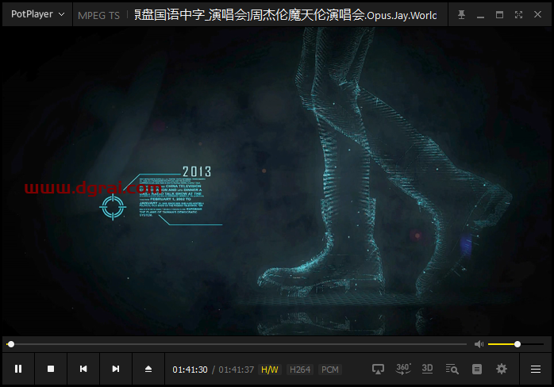The width and height of the screenshot is (554, 387).
Task: Click the current time 01:41:30
Action: pyautogui.click(x=190, y=370)
